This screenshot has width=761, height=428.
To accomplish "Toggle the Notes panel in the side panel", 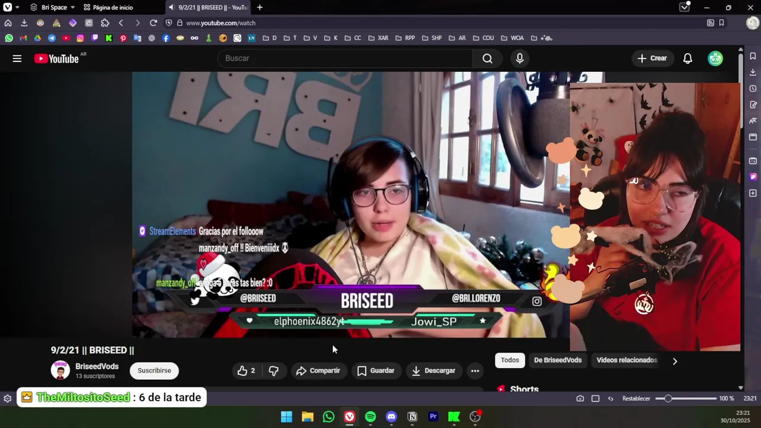I will [x=753, y=105].
